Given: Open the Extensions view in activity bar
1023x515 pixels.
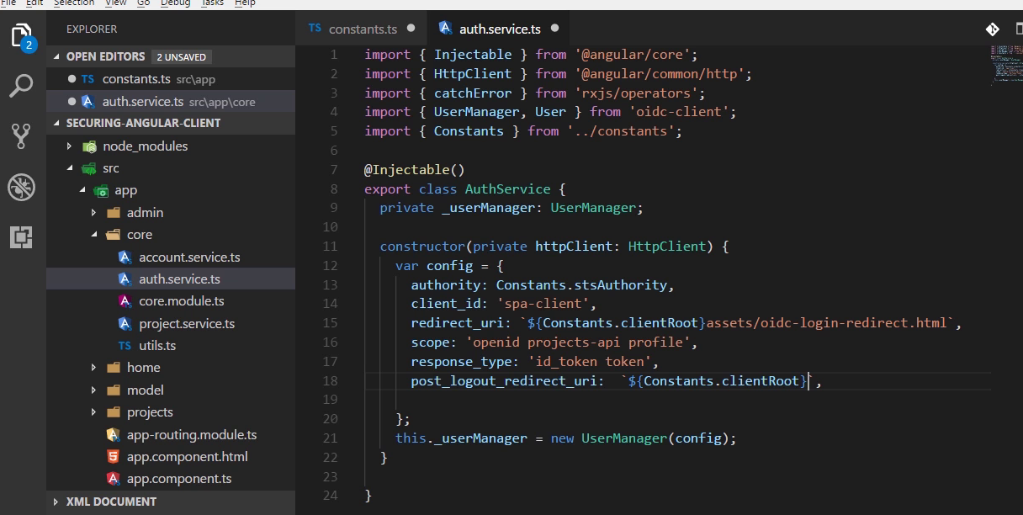Looking at the screenshot, I should tap(21, 237).
